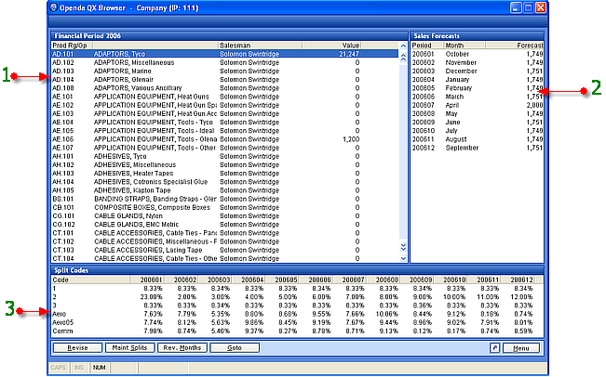Screen dimensions: 606x377
Task: Select row CG.101 CABLE GLANDS, Nylon
Action: click(225, 215)
